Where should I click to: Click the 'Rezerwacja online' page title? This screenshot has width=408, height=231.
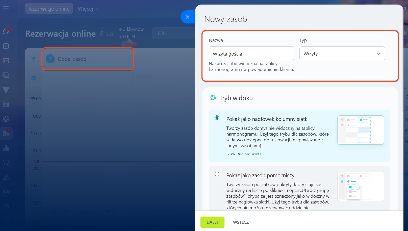click(60, 34)
